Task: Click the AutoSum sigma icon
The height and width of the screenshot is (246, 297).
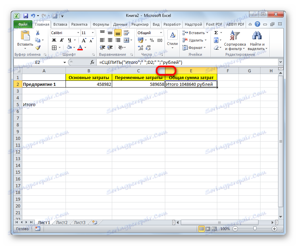Action: [x=215, y=32]
